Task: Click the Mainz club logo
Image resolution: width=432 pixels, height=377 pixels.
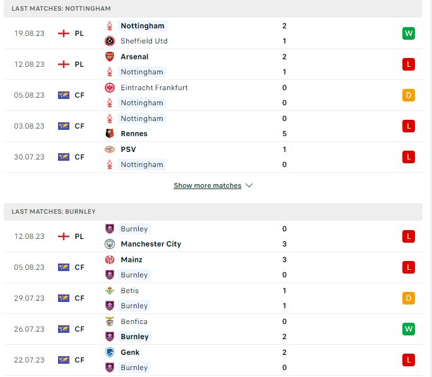Action: (110, 260)
